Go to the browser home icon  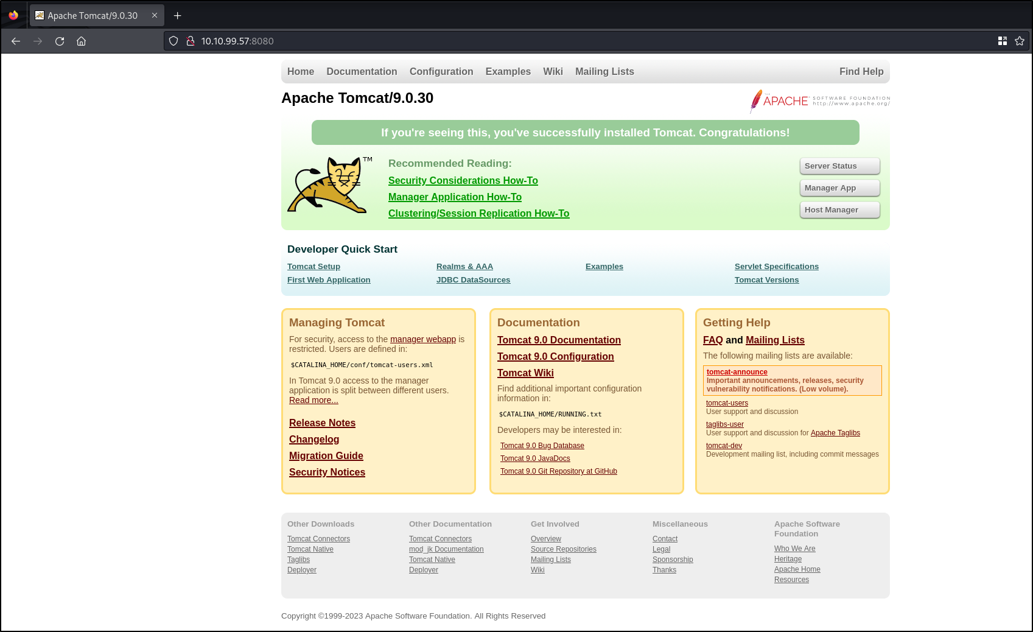coord(81,41)
